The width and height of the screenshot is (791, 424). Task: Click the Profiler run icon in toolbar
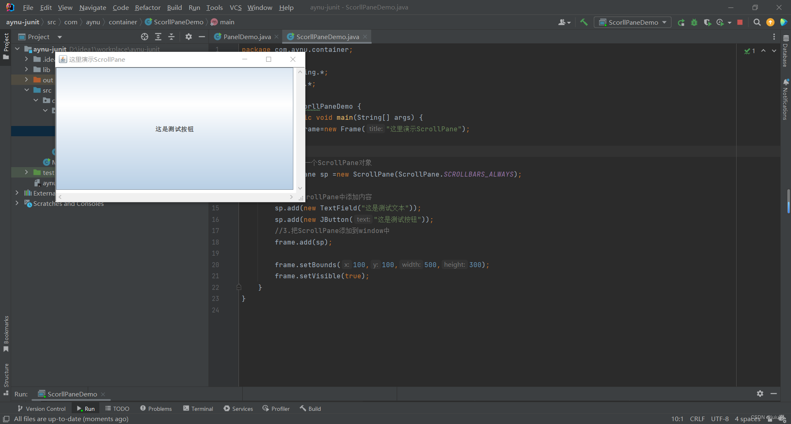[720, 22]
